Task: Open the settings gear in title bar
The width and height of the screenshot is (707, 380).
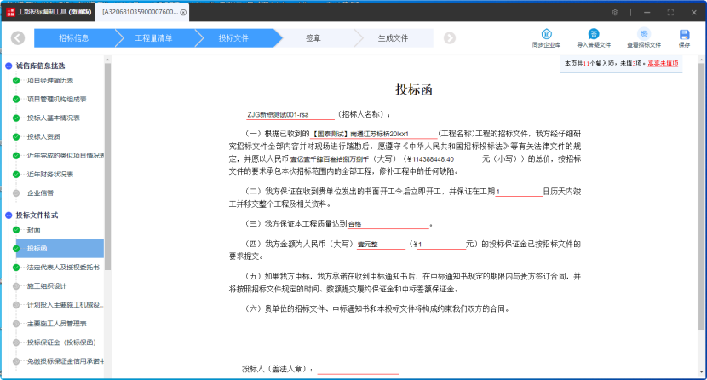Action: pyautogui.click(x=616, y=12)
